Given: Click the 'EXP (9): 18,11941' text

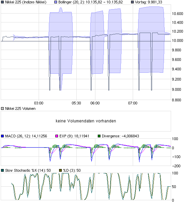Looking at the screenshot, I should click(x=74, y=136).
